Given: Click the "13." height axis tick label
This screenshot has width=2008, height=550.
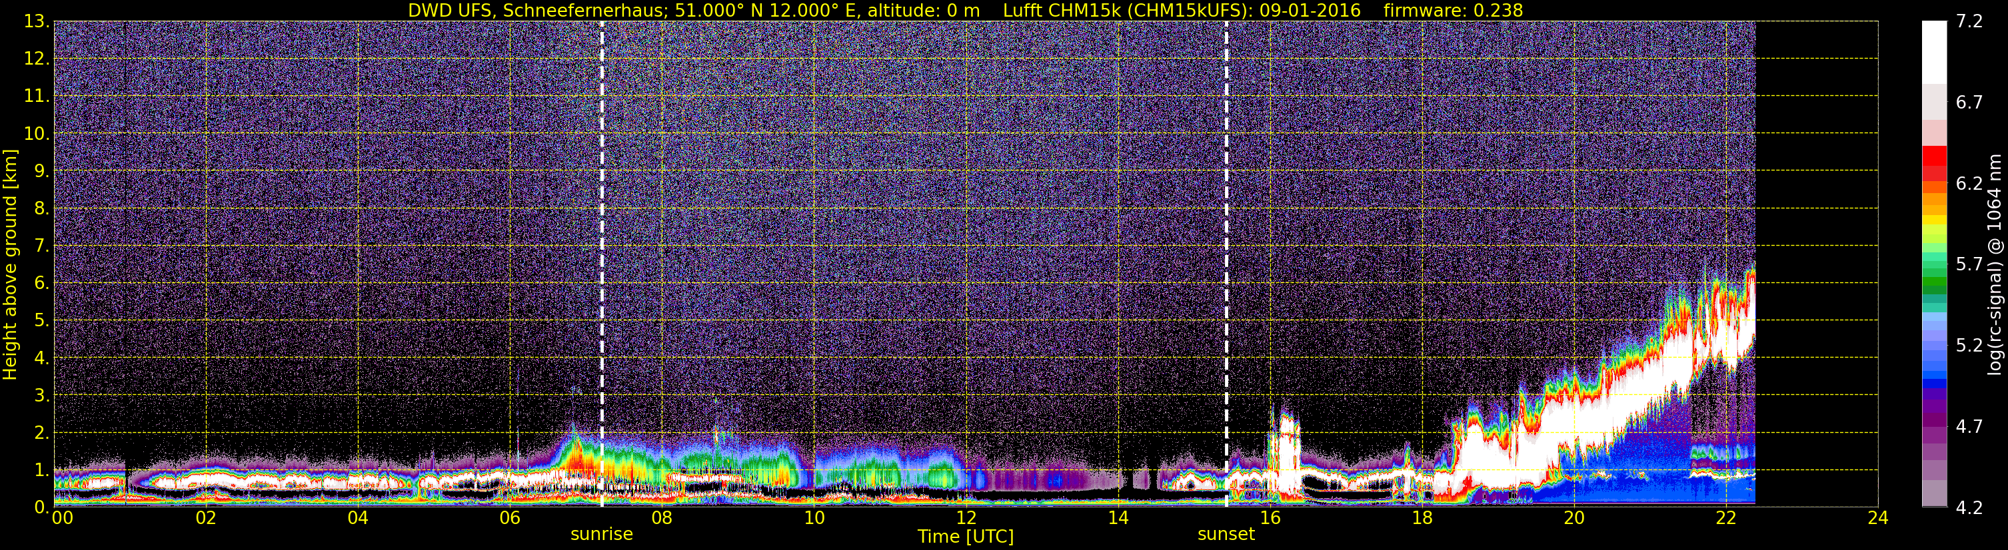Looking at the screenshot, I should click(x=37, y=22).
